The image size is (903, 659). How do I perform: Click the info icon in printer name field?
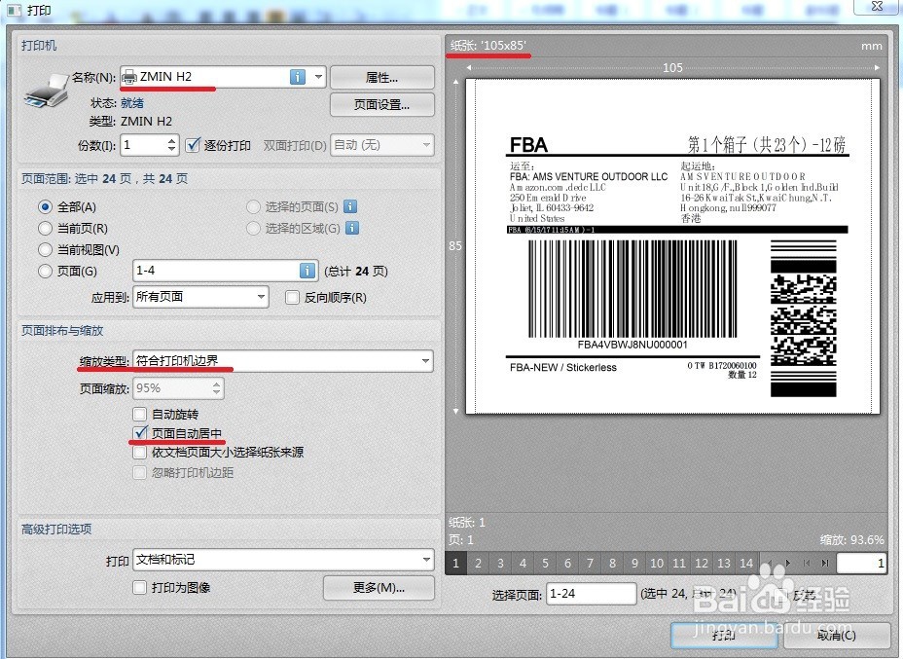[297, 77]
